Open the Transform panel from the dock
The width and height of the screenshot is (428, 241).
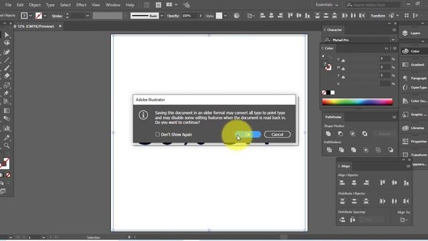(x=414, y=155)
